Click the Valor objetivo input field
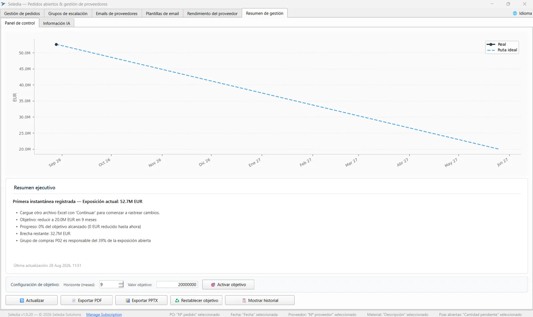The image size is (533, 317). 177,285
